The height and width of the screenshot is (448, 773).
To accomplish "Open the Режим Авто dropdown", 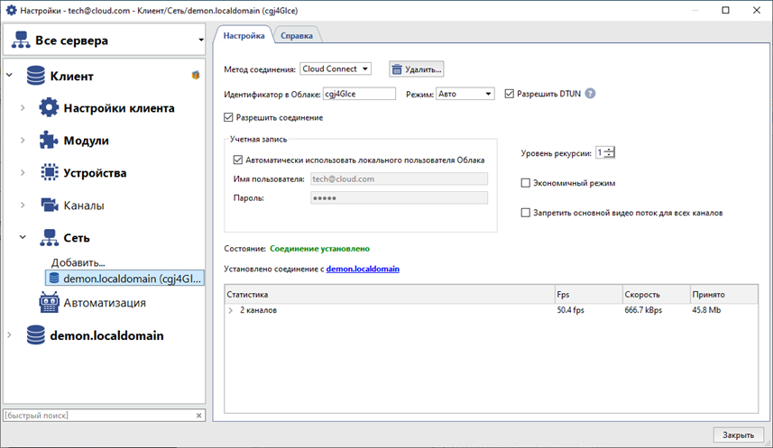I will click(x=465, y=94).
